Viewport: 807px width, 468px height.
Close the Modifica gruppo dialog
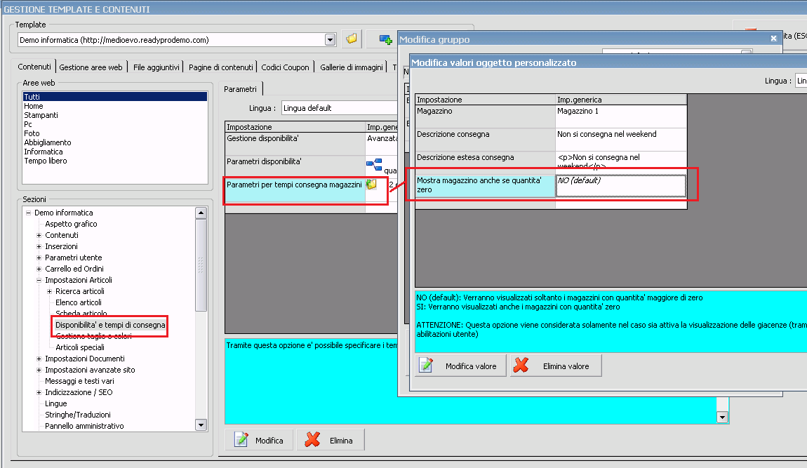(773, 39)
